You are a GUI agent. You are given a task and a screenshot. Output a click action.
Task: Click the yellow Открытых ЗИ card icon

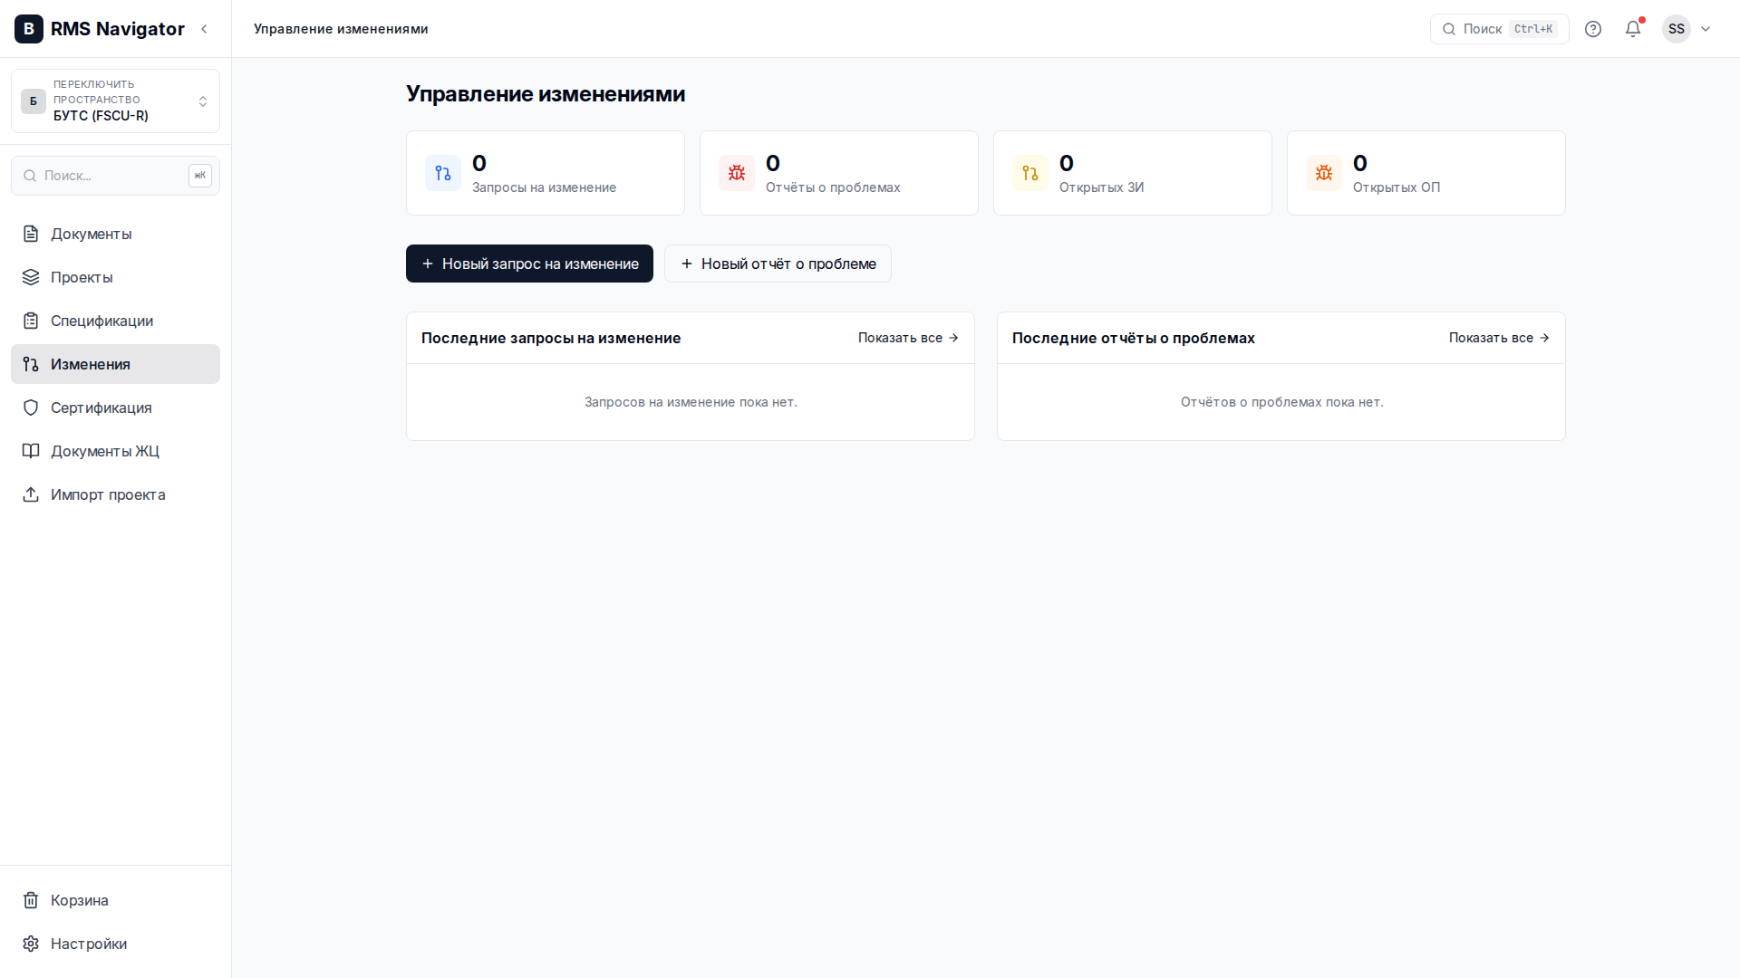pyautogui.click(x=1030, y=173)
